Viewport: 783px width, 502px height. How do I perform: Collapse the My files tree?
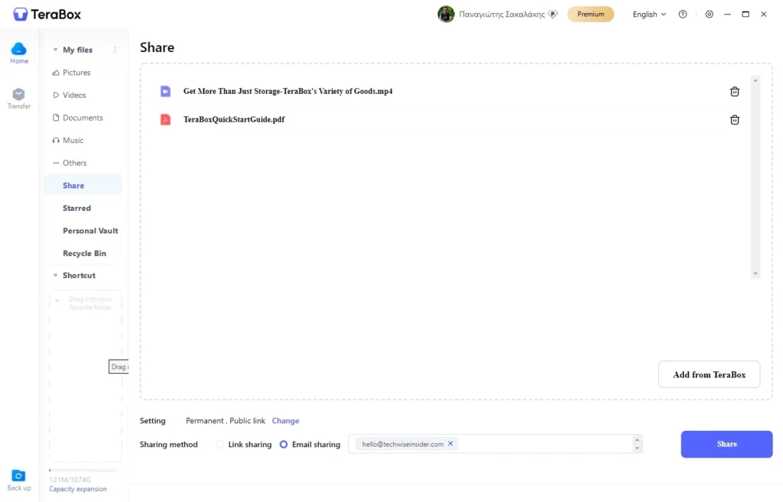(55, 50)
